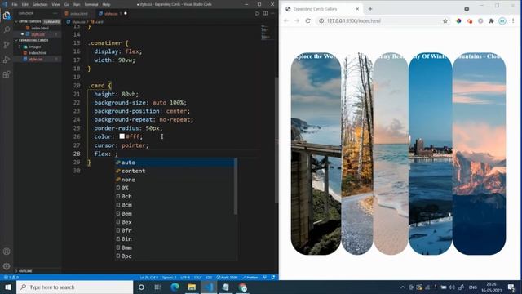Go back in Chrome
Viewport: 522px width, 294px height.
click(286, 20)
